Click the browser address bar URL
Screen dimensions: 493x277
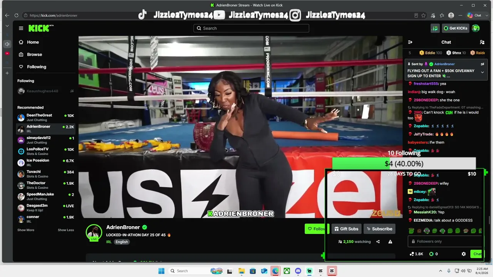tap(54, 15)
